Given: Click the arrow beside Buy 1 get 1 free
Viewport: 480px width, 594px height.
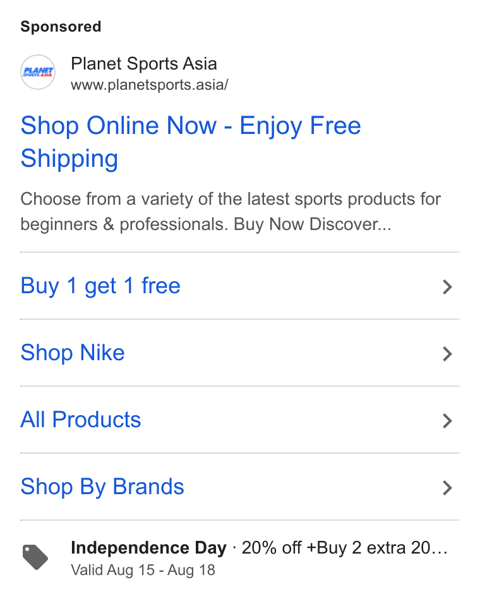Looking at the screenshot, I should click(x=447, y=287).
